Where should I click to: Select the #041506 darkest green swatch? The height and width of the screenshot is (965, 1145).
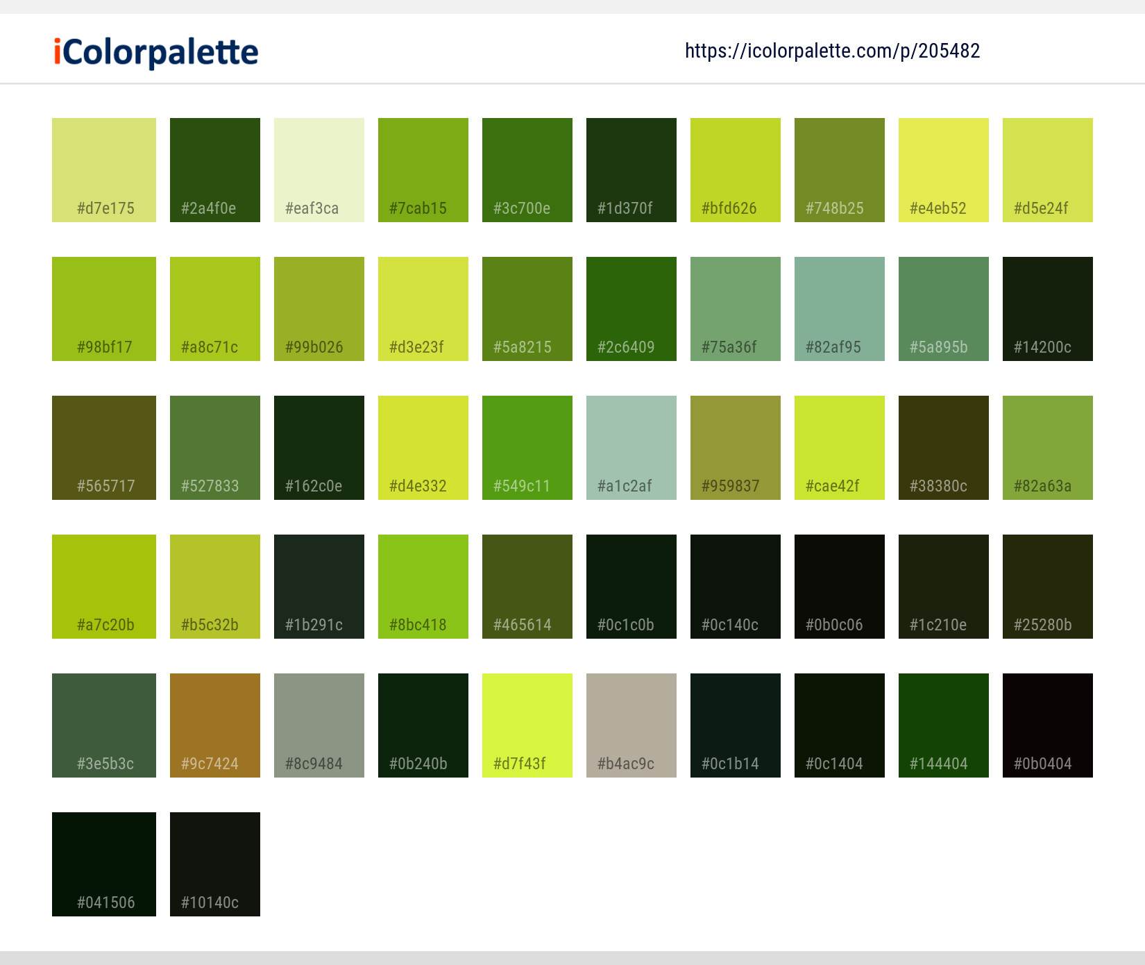pos(104,864)
